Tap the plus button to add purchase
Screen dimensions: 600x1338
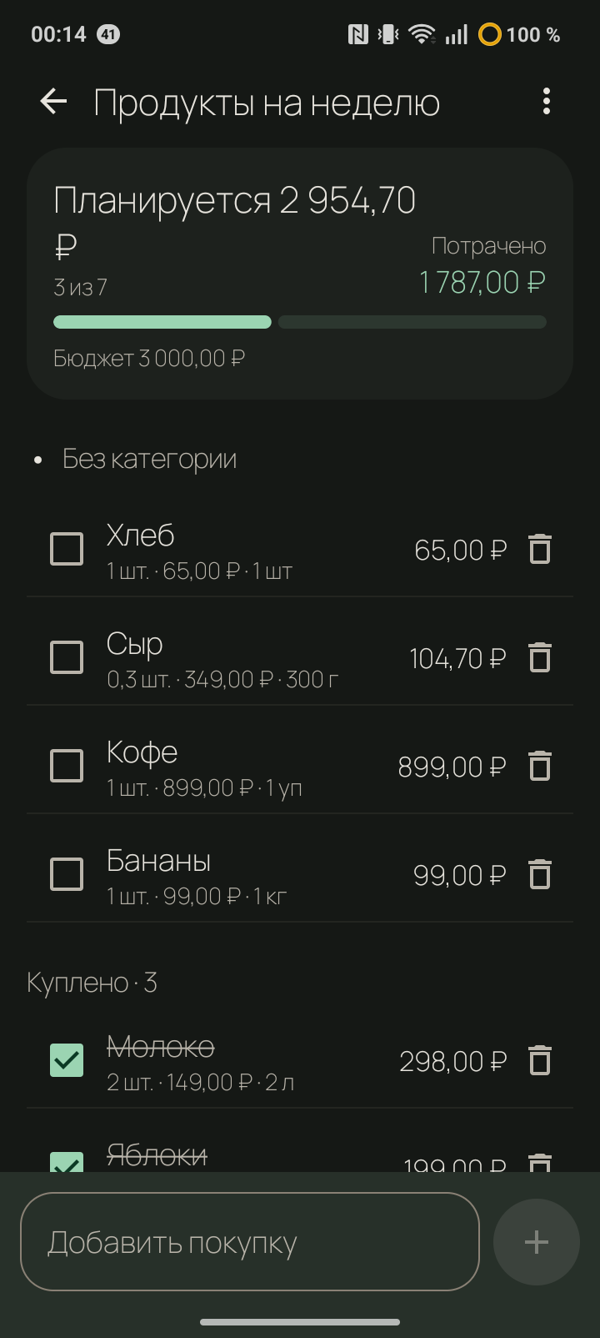point(537,1242)
